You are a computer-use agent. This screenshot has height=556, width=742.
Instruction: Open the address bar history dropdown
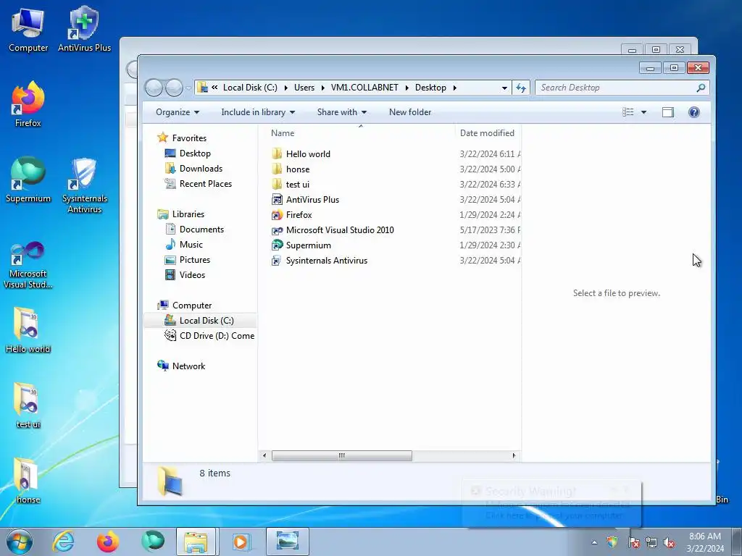tap(504, 88)
